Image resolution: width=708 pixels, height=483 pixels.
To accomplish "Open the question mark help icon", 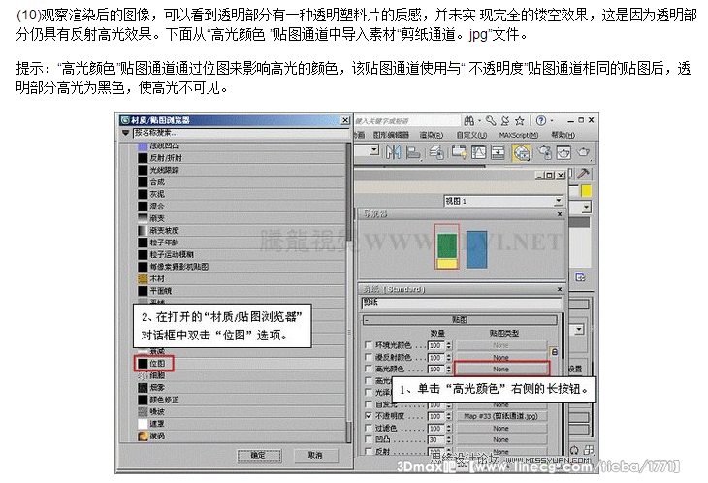I will (541, 120).
